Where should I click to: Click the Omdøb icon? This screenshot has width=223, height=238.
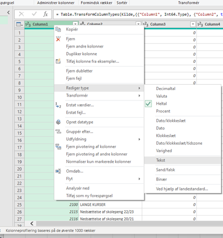[58, 171]
